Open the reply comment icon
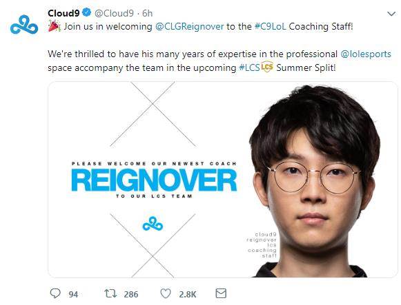This screenshot has height=305, width=401. (55, 293)
